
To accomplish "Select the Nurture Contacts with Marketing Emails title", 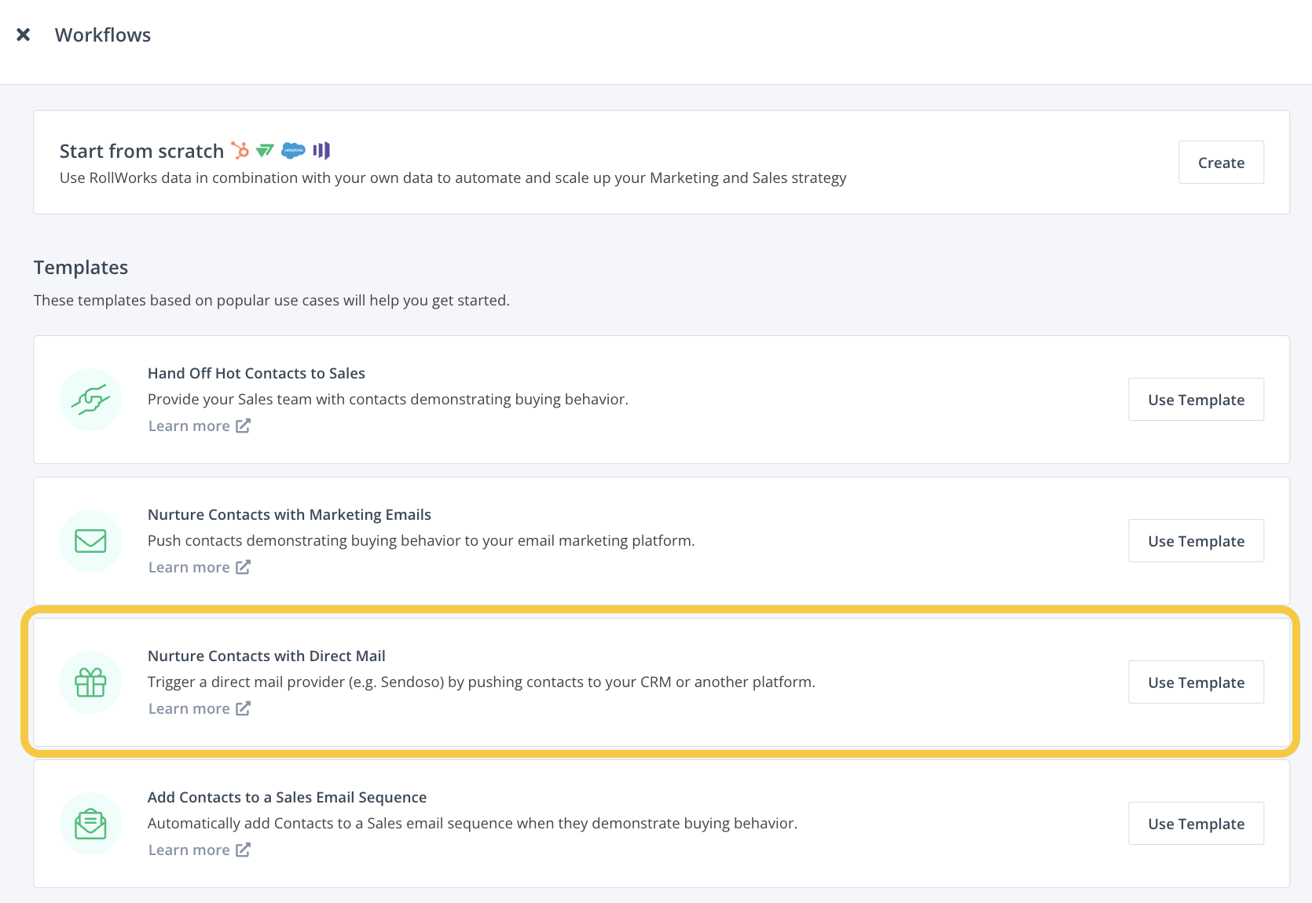I will pos(289,514).
